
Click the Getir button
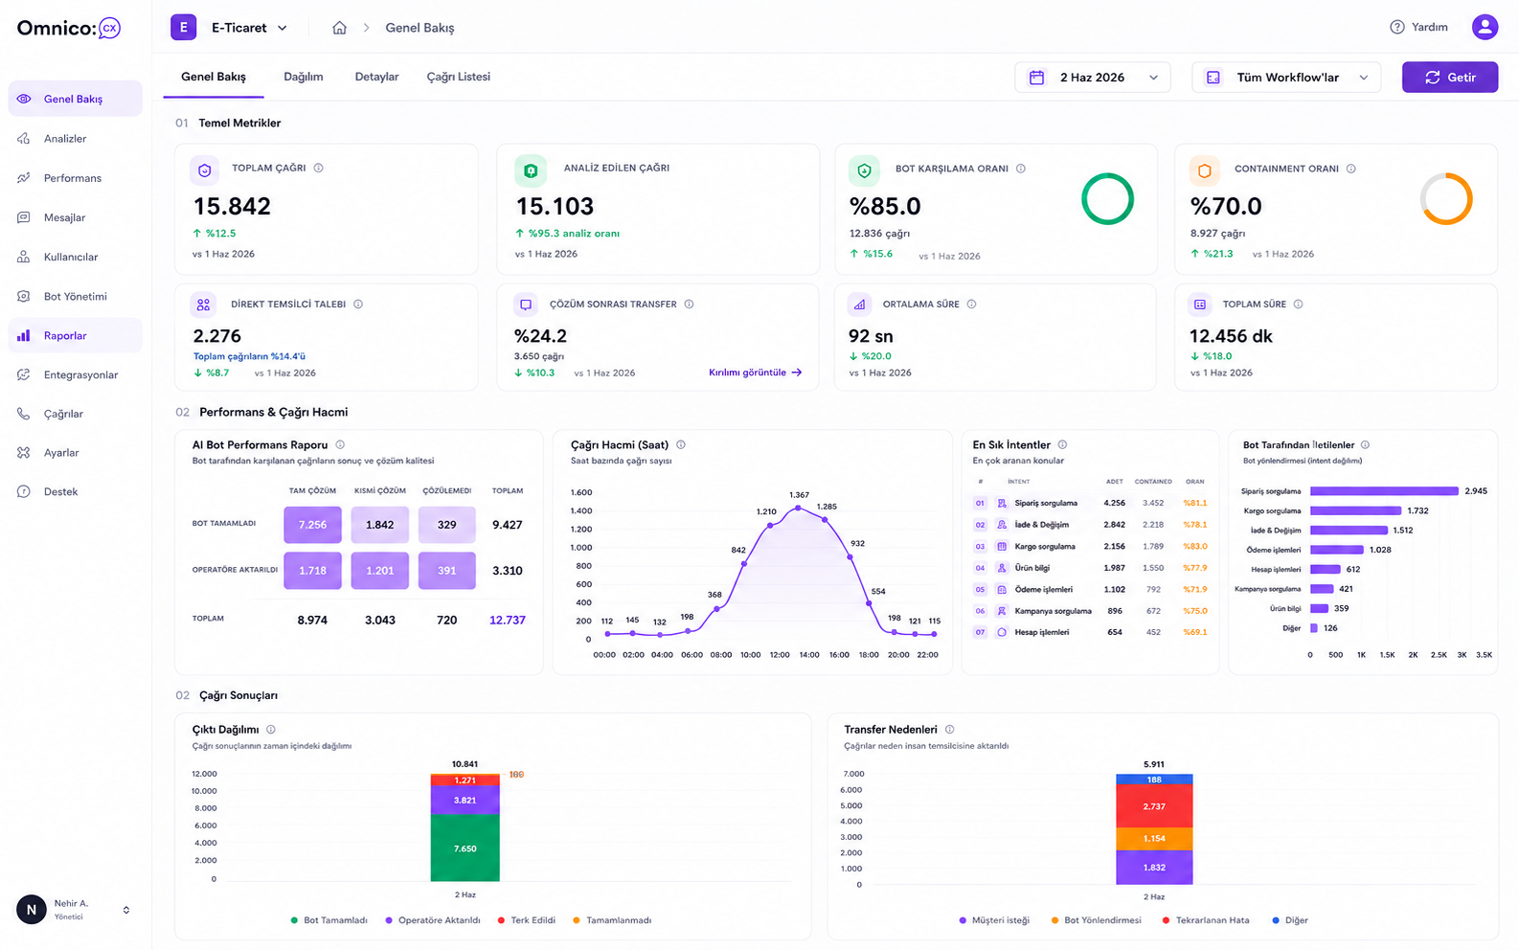coord(1450,78)
